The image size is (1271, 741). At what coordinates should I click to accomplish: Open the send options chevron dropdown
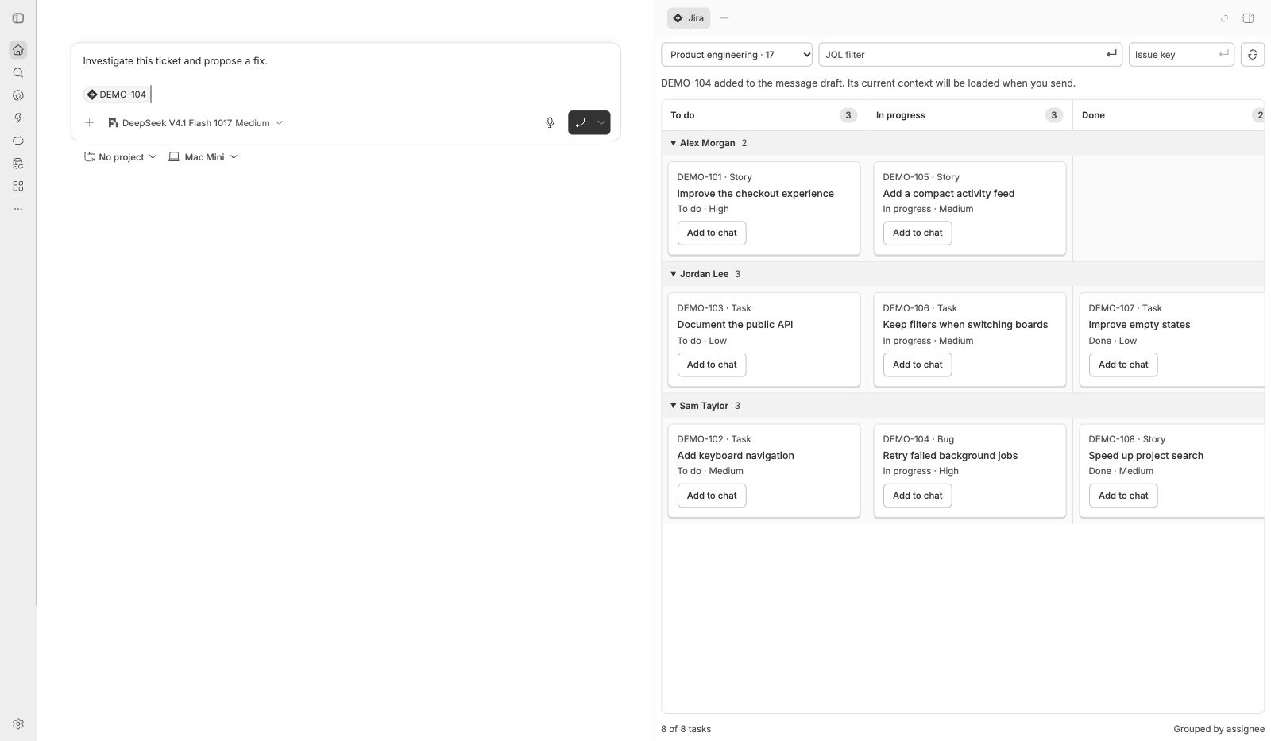click(601, 122)
